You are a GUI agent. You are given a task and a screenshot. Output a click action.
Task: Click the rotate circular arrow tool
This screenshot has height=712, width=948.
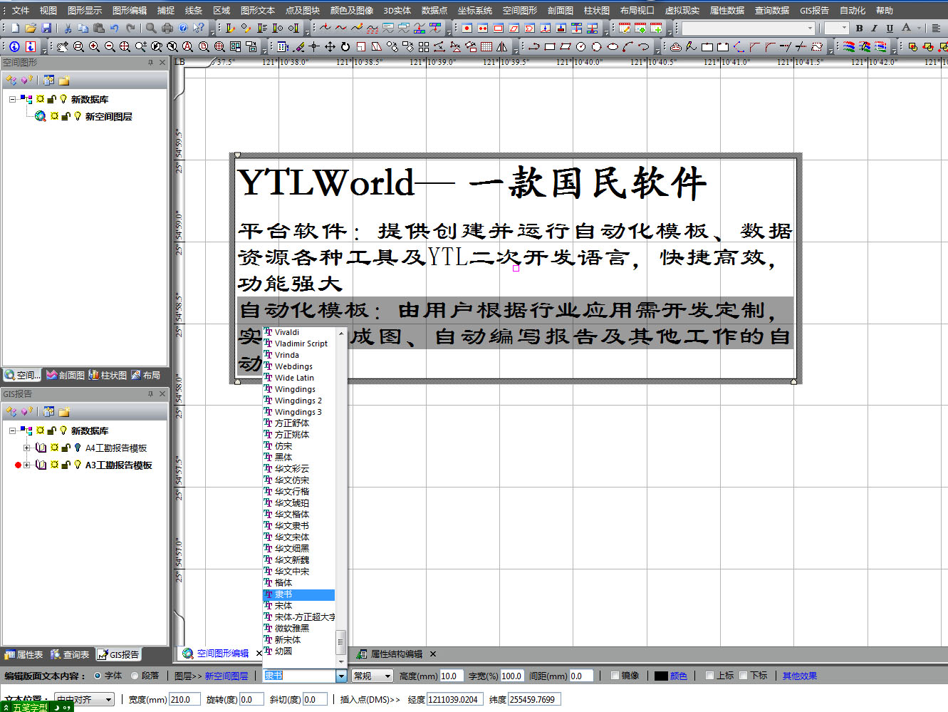[345, 46]
